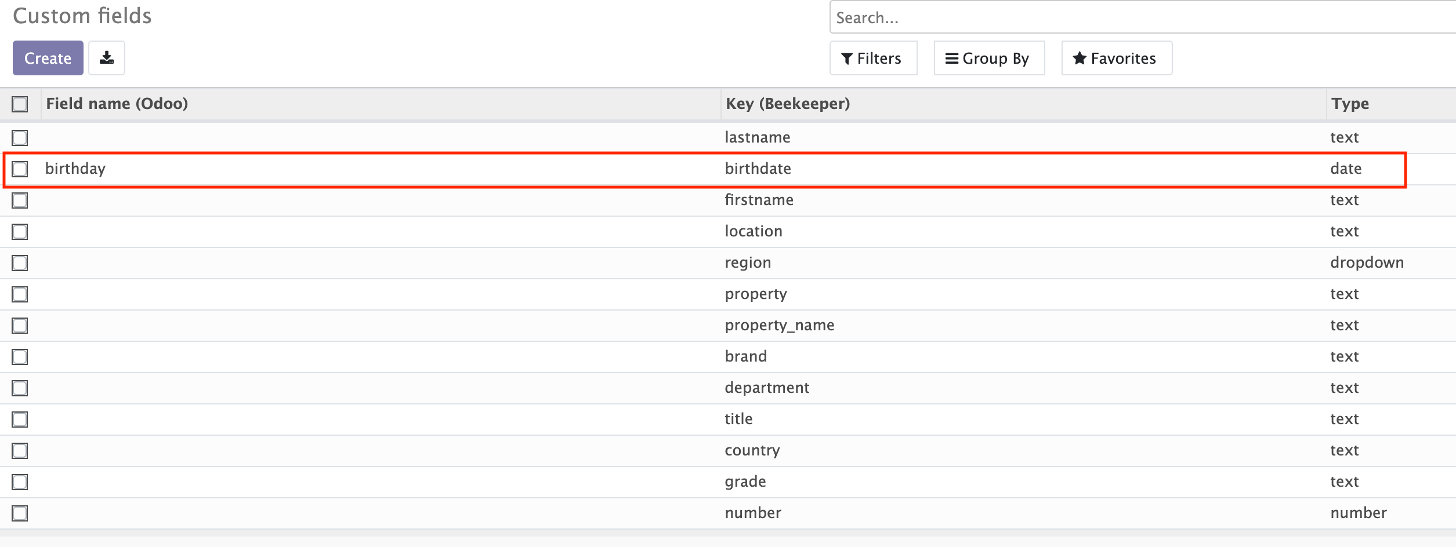Open the brand key row

click(746, 356)
